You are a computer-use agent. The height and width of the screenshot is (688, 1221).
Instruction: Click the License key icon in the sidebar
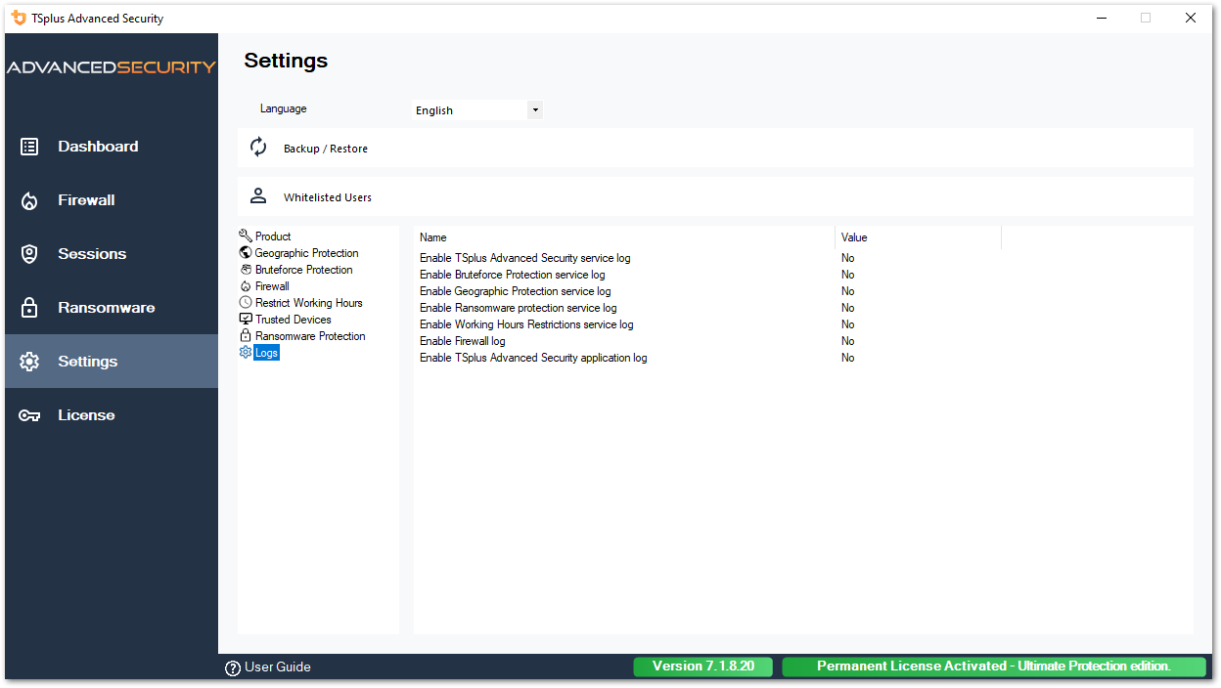tap(28, 414)
